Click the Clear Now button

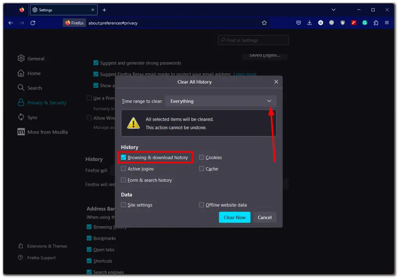tap(234, 217)
